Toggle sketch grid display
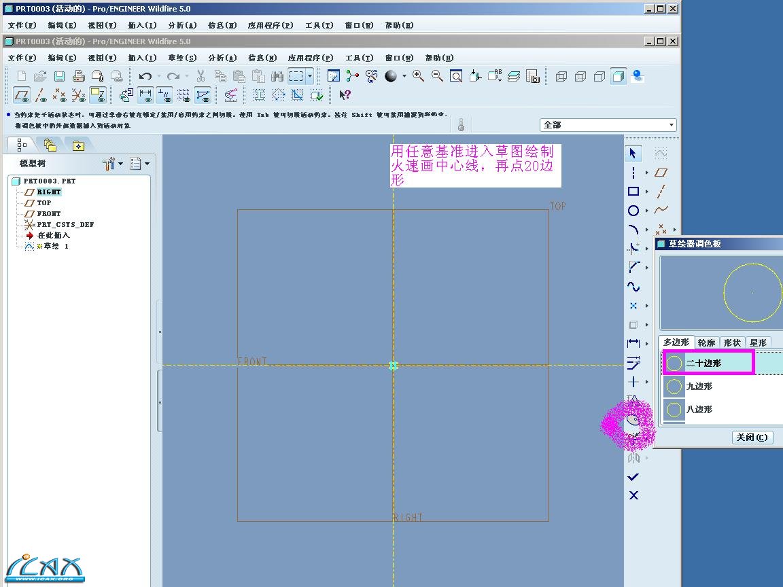The image size is (783, 587). [x=184, y=95]
